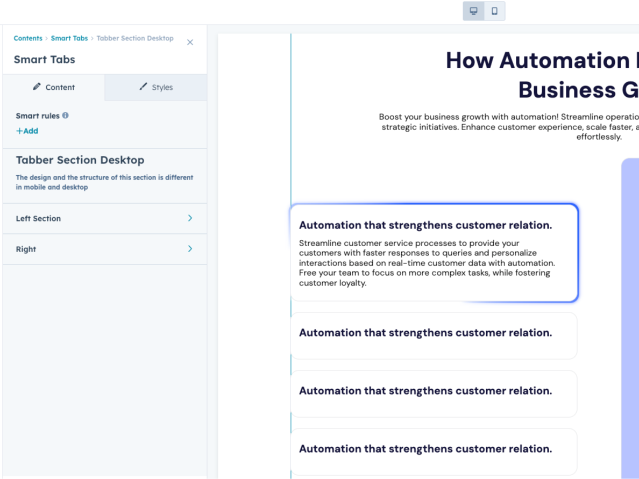Image resolution: width=639 pixels, height=479 pixels.
Task: Select the second automation tab card
Action: click(433, 335)
